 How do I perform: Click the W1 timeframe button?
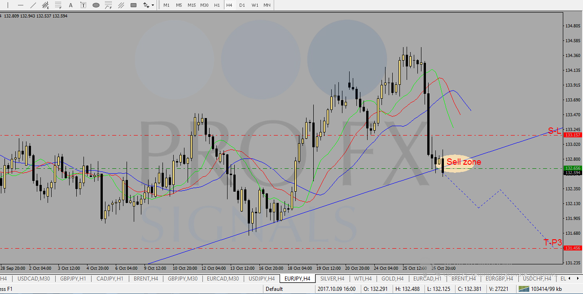click(254, 5)
